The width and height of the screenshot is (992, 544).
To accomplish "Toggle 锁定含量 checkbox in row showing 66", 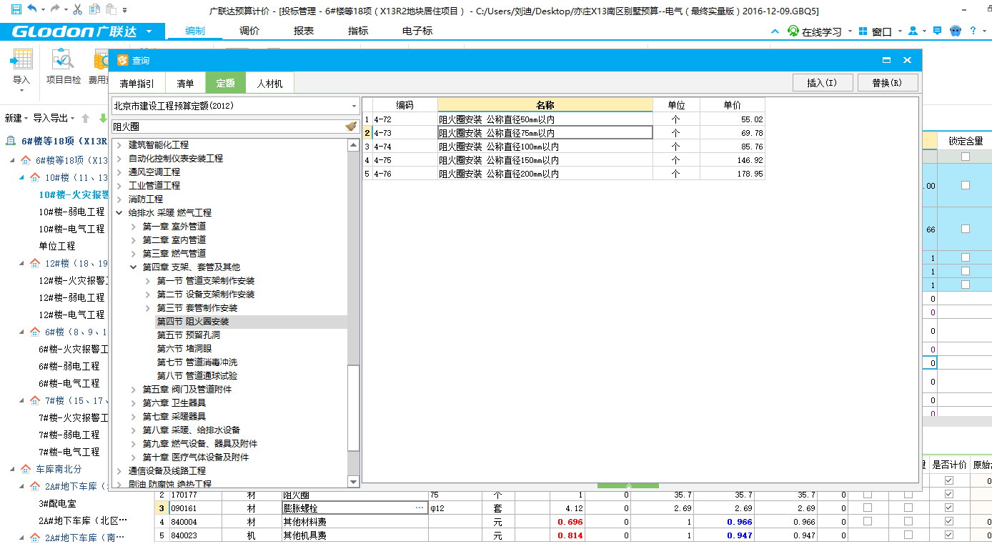I will [966, 229].
